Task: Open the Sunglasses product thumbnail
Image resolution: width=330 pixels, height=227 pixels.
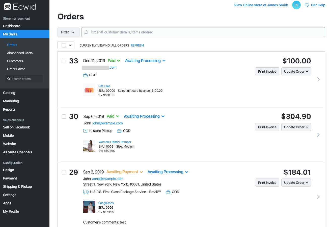Action: pos(89,207)
